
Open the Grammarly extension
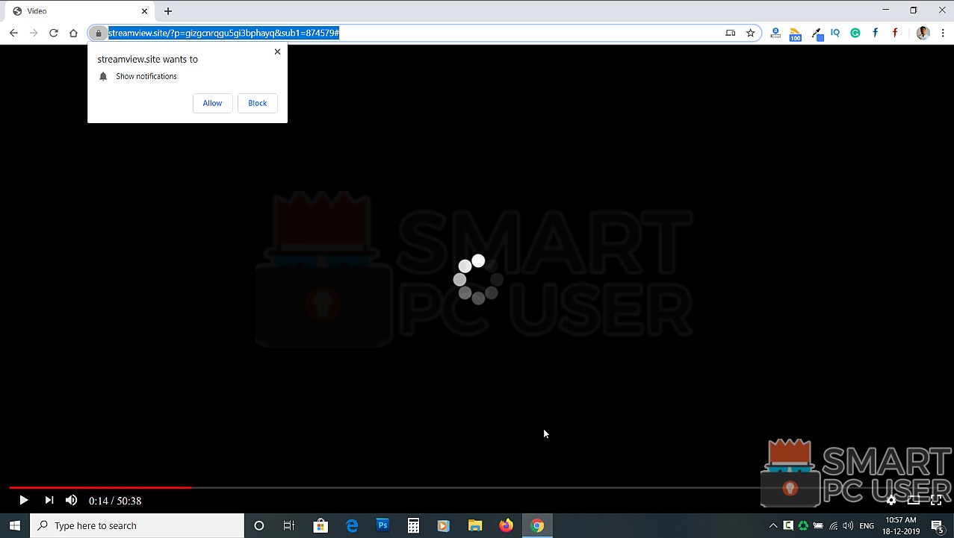click(855, 33)
